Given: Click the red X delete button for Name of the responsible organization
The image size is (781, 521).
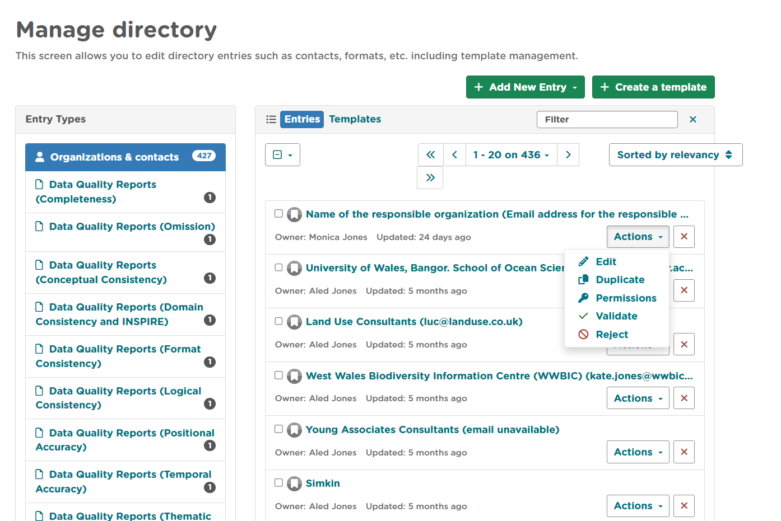Looking at the screenshot, I should pos(684,237).
